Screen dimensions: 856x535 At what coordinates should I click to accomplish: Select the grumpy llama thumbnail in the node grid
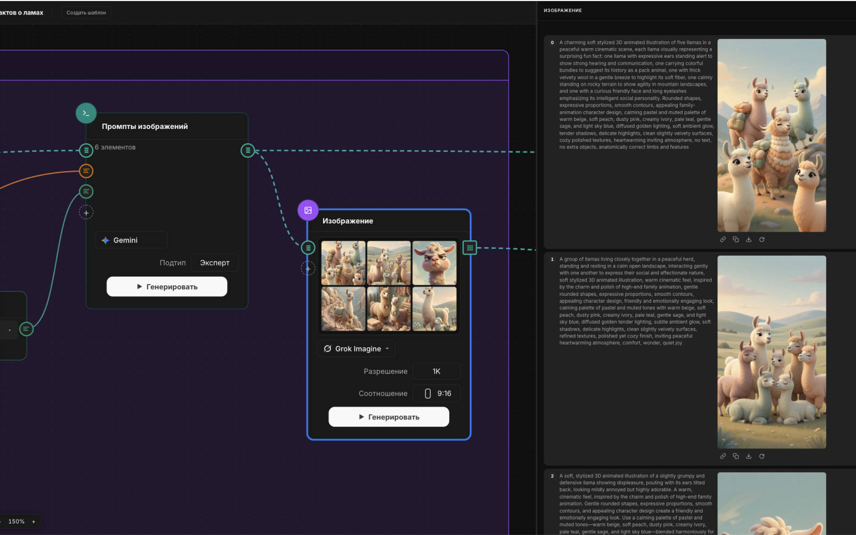pos(434,263)
